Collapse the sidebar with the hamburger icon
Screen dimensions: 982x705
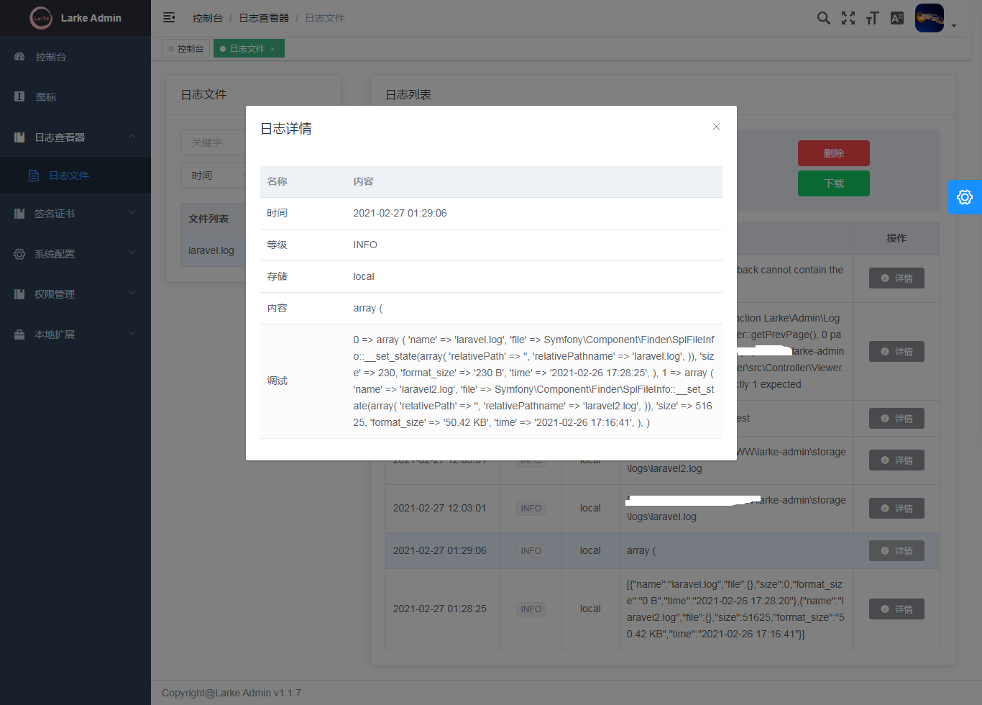[168, 17]
